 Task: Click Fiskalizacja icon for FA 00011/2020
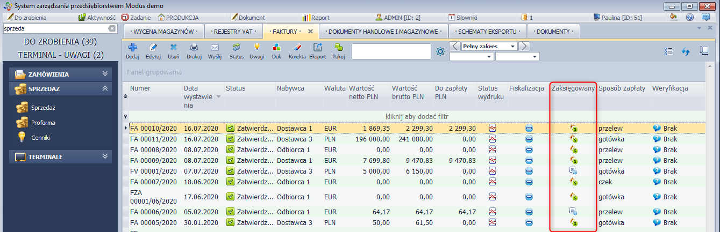pyautogui.click(x=529, y=139)
